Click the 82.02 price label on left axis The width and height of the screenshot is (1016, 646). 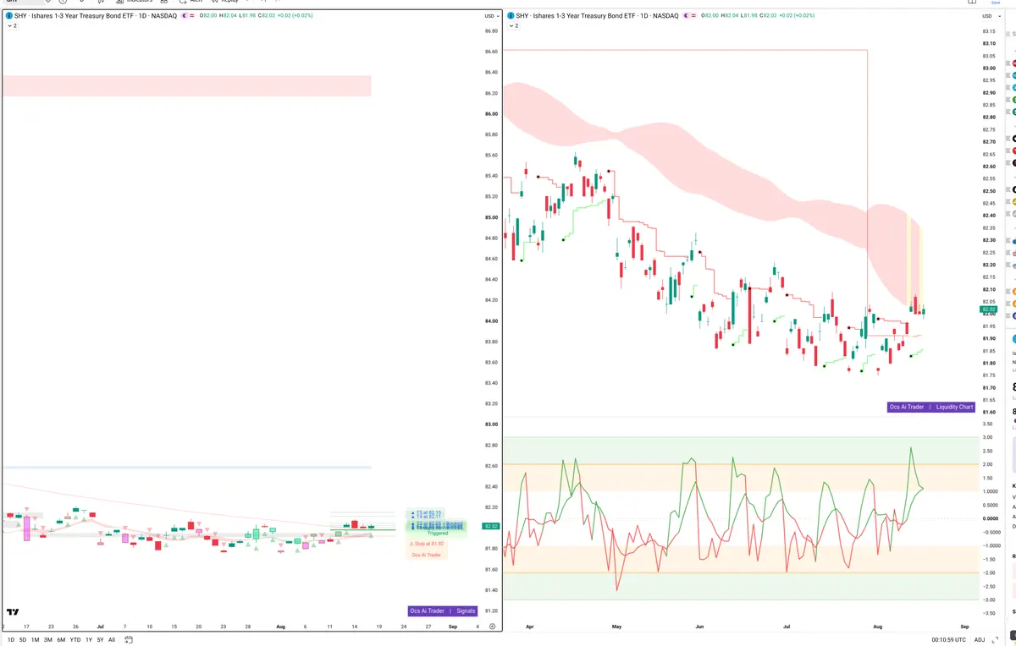(x=490, y=527)
